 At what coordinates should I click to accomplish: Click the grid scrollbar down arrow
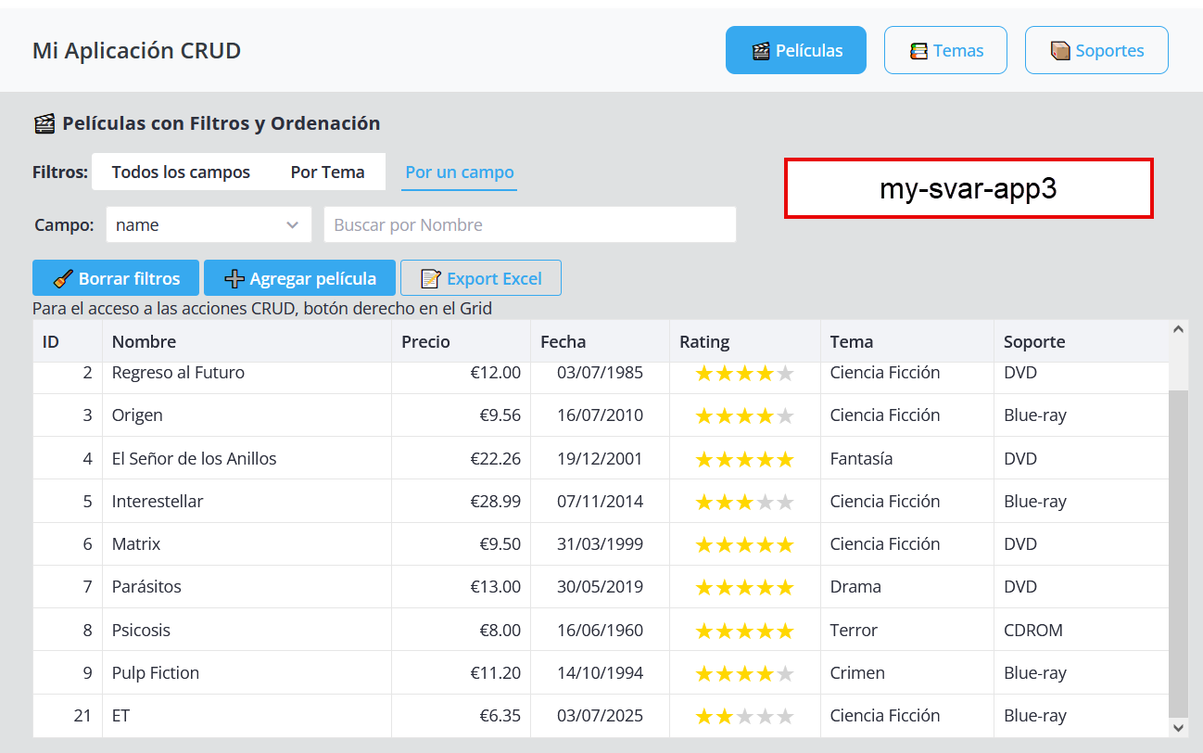1179,729
